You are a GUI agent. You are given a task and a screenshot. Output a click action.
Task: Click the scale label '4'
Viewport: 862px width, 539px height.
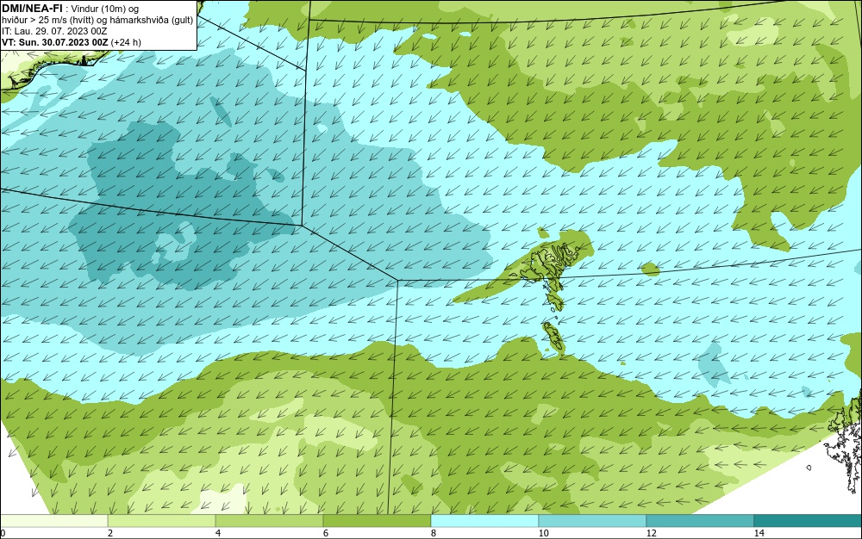[x=218, y=534]
